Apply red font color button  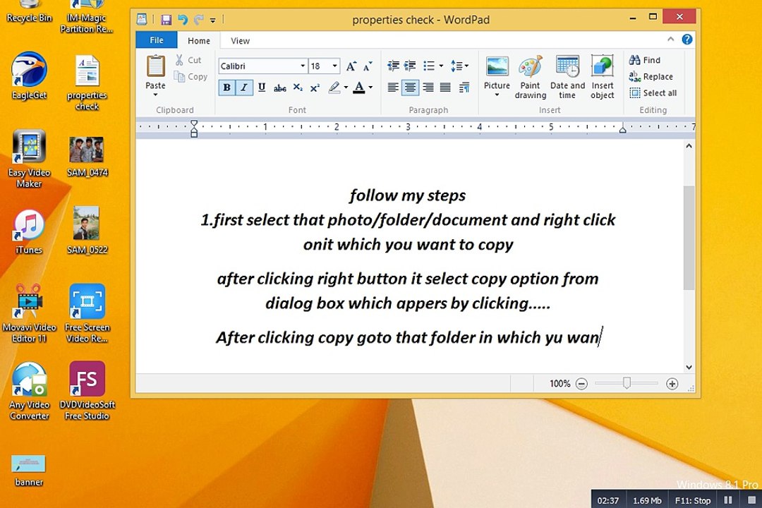[358, 87]
